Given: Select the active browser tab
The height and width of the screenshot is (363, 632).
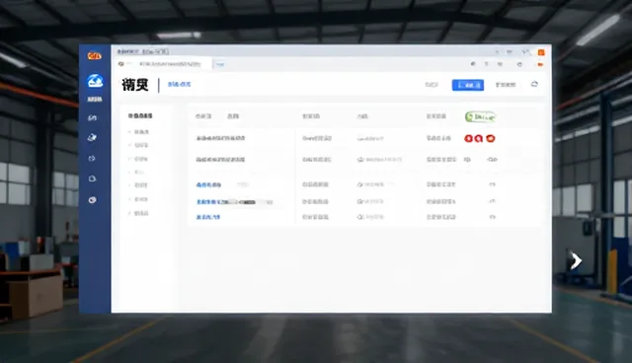Looking at the screenshot, I should coord(164,64).
